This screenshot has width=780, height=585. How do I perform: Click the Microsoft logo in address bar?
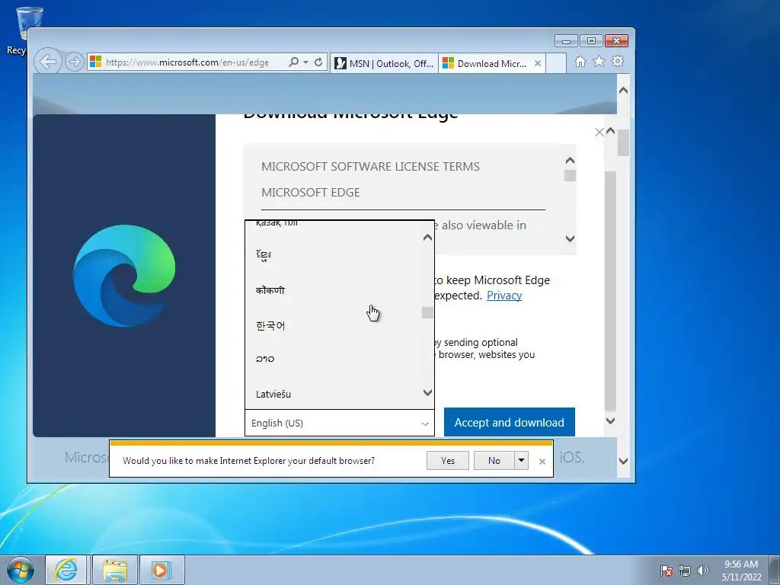coord(95,62)
